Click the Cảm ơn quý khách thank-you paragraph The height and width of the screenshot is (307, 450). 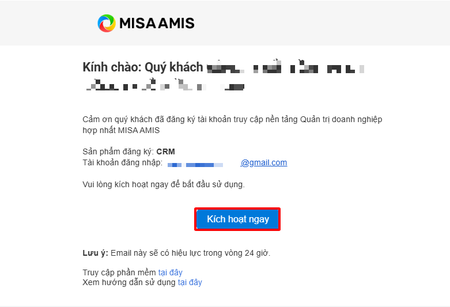coord(232,124)
